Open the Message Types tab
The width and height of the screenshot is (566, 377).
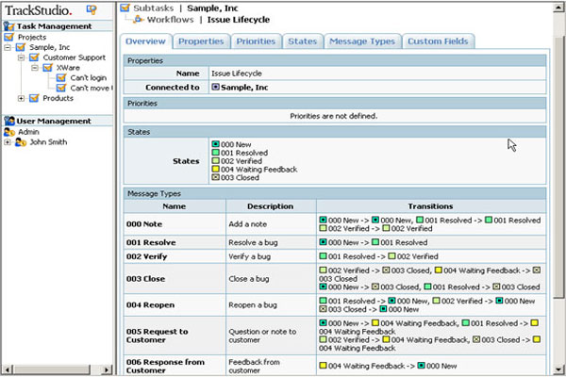pos(362,41)
